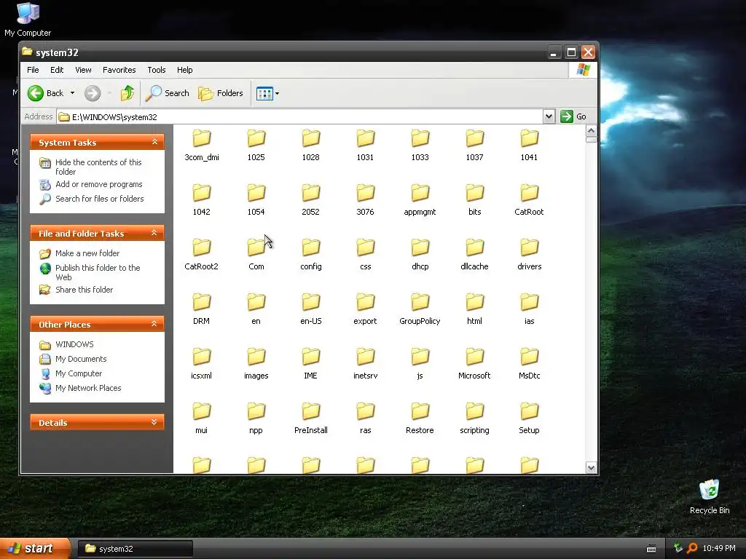The image size is (746, 559).
Task: Click Add or remove programs link
Action: [x=99, y=184]
